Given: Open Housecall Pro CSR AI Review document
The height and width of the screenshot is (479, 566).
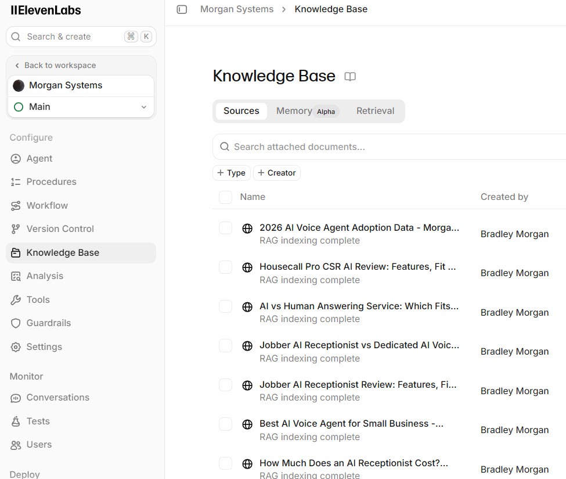Looking at the screenshot, I should [x=358, y=267].
